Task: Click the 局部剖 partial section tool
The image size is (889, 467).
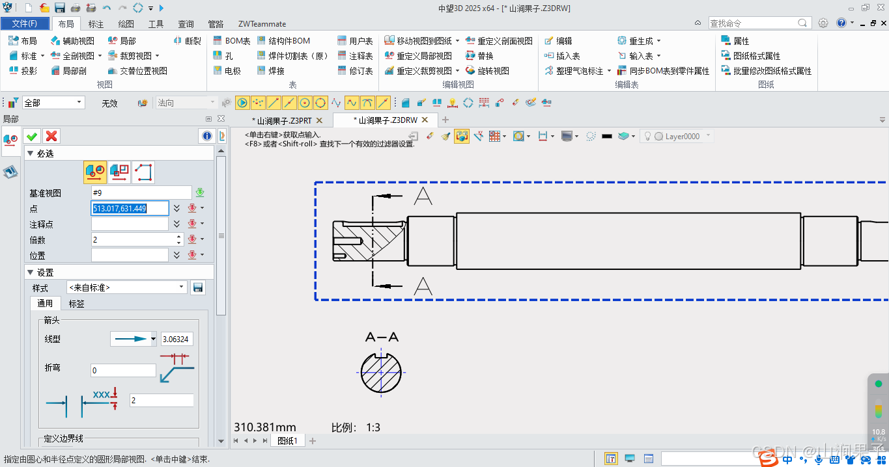Action: [x=68, y=71]
